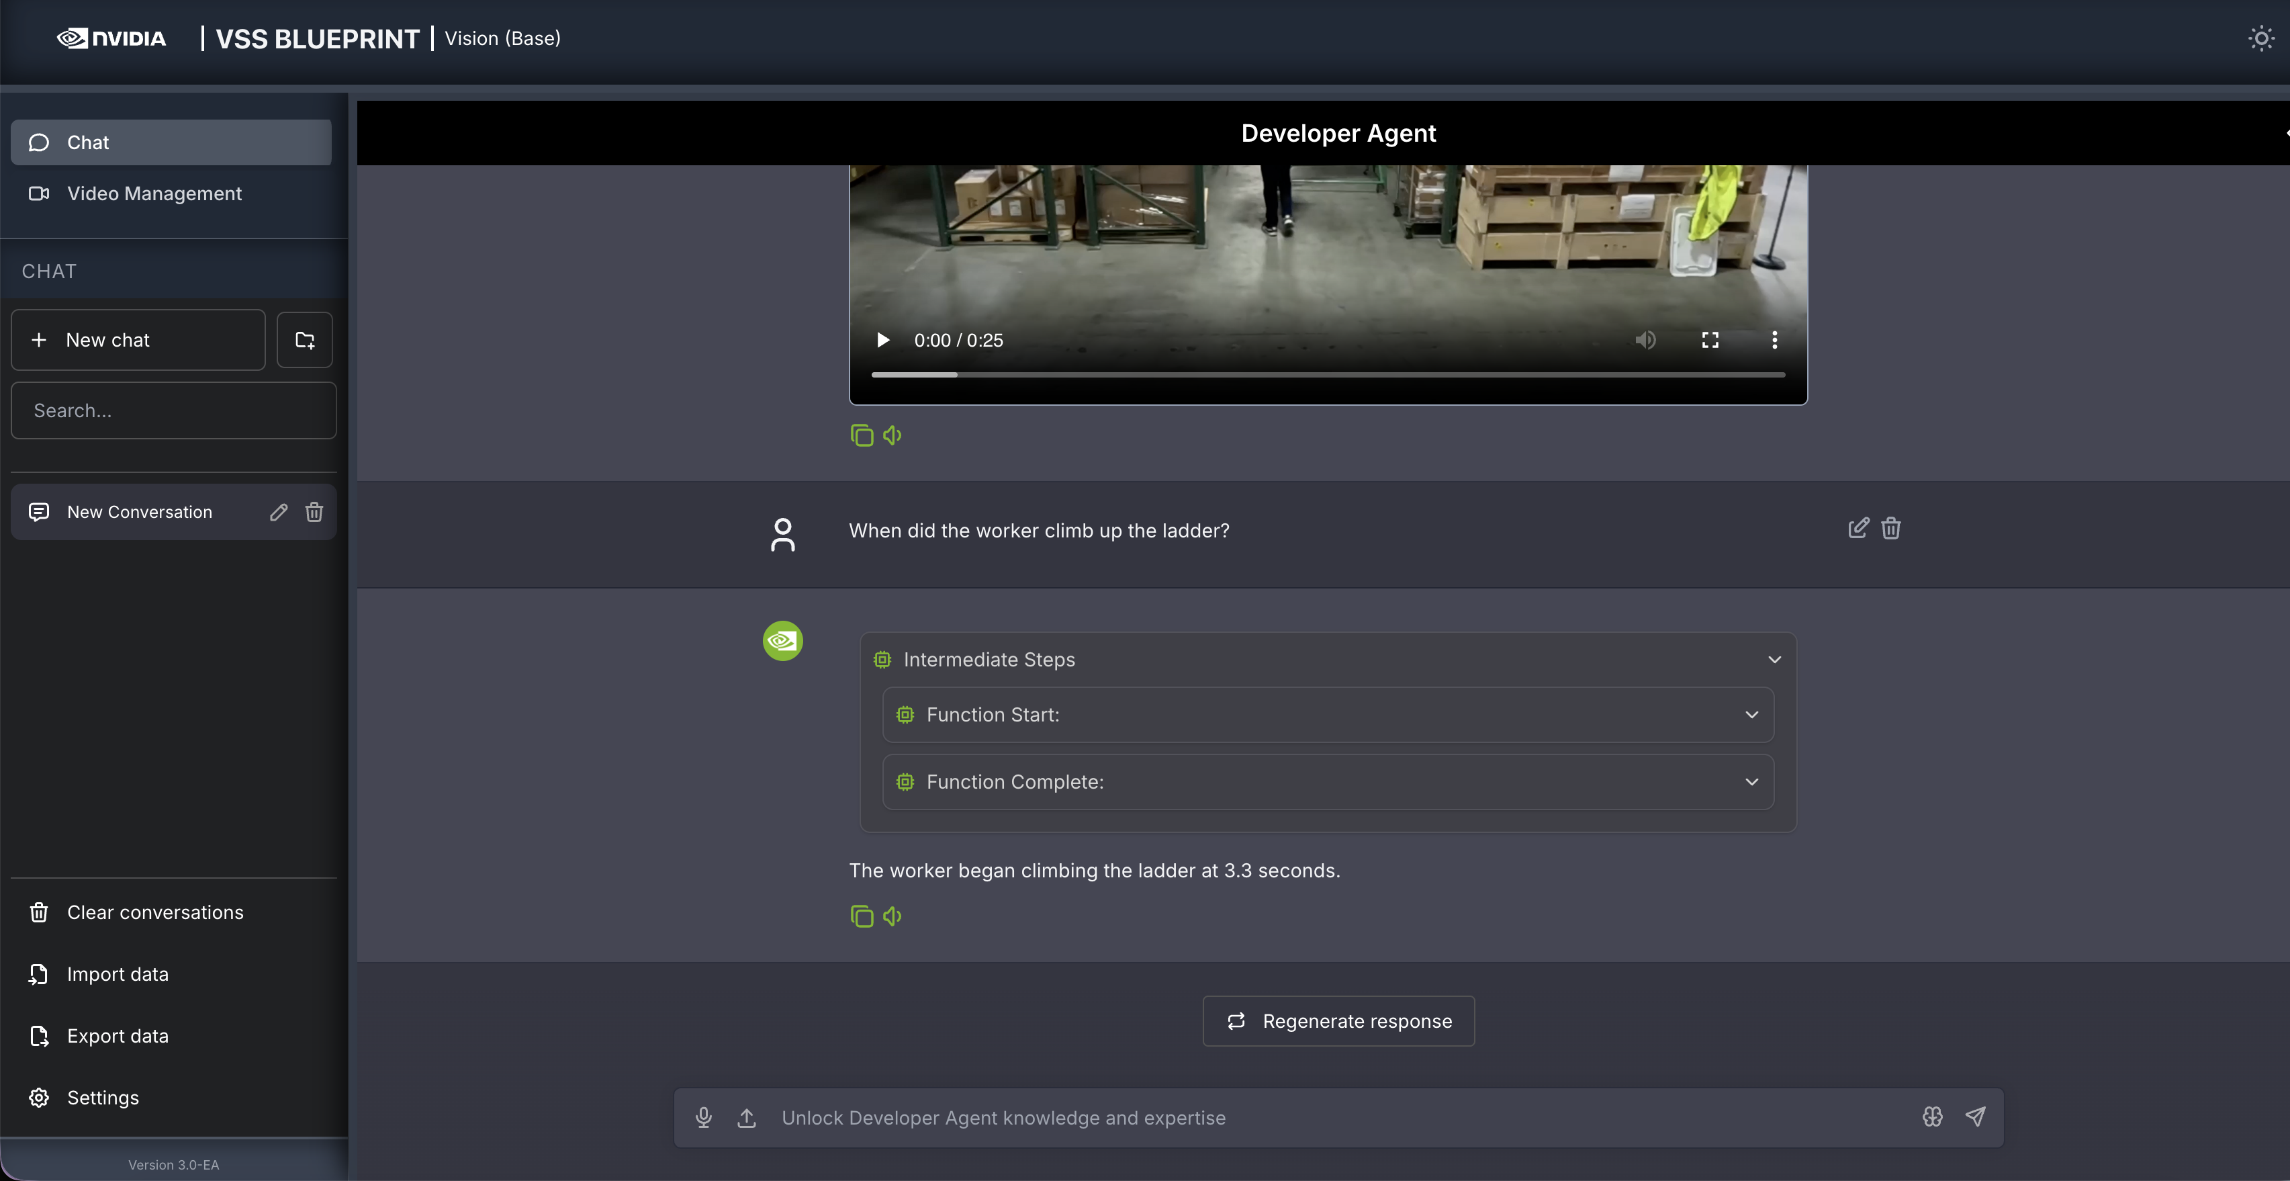The width and height of the screenshot is (2290, 1181).
Task: Rename New Conversation with pencil icon
Action: click(x=278, y=513)
